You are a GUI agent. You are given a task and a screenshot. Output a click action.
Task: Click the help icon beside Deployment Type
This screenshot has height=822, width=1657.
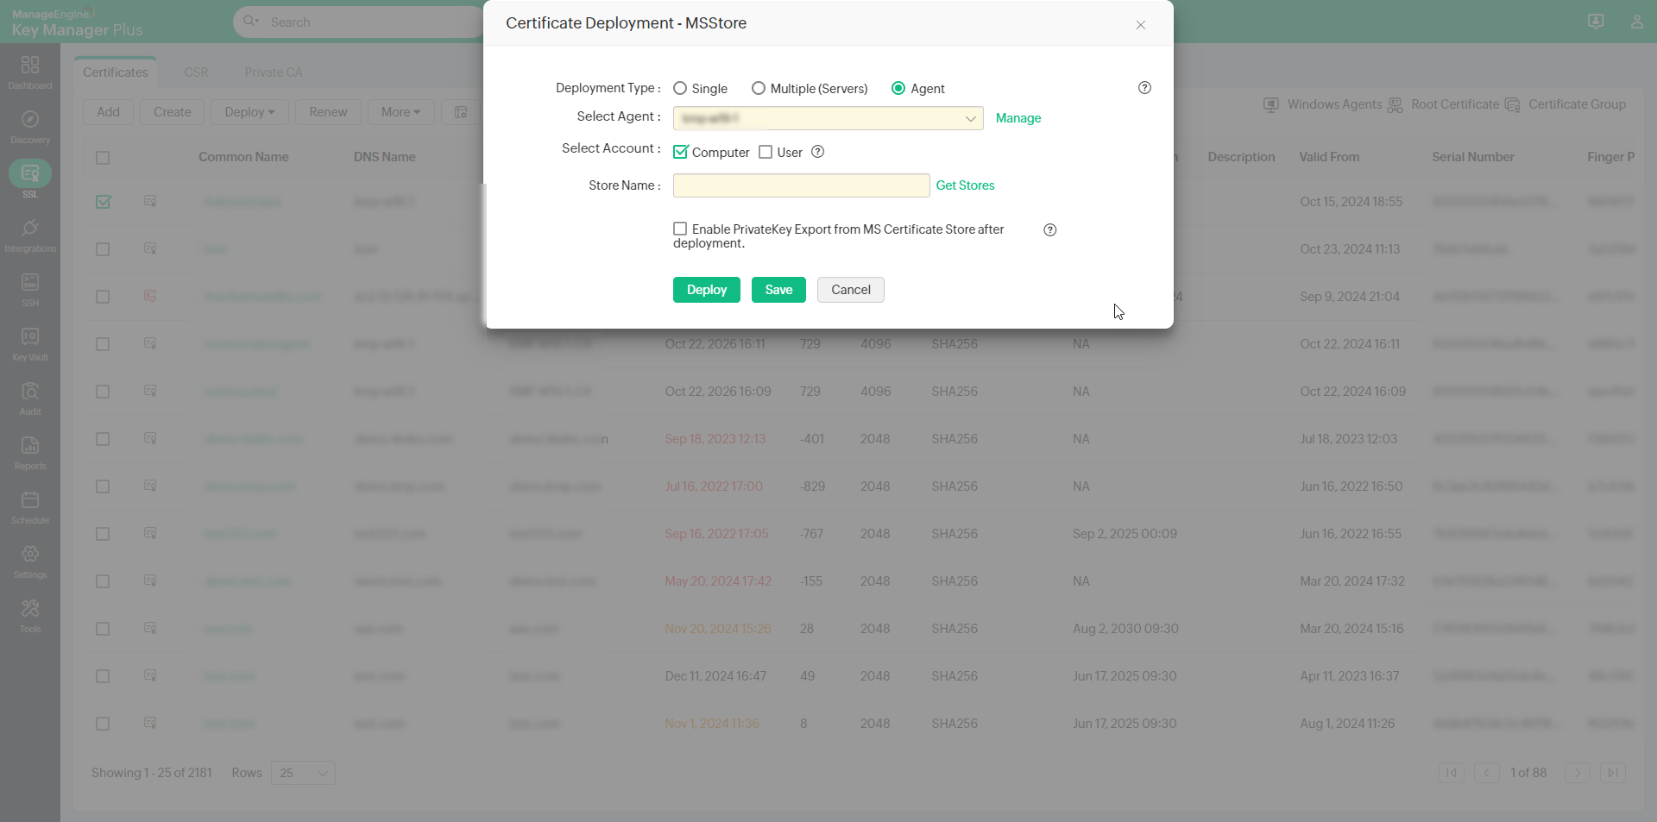pos(1144,88)
